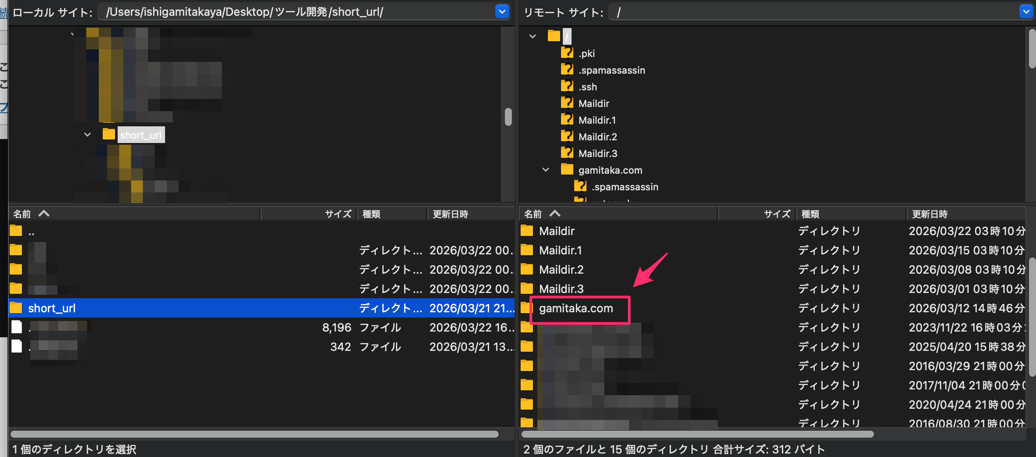Select the parent directory '..' folder icon
The height and width of the screenshot is (457, 1036).
click(16, 231)
